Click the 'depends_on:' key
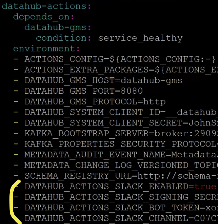 click(x=44, y=17)
